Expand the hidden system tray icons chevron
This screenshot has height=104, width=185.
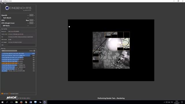(x=164, y=102)
